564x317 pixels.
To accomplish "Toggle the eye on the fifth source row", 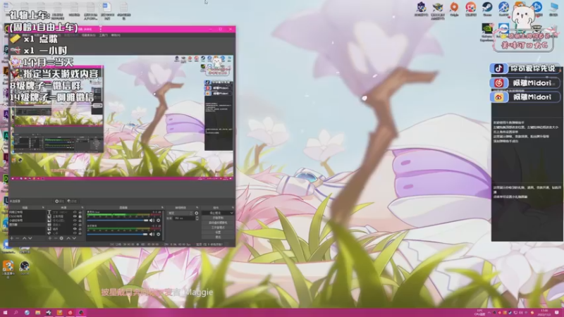I will coord(75,228).
